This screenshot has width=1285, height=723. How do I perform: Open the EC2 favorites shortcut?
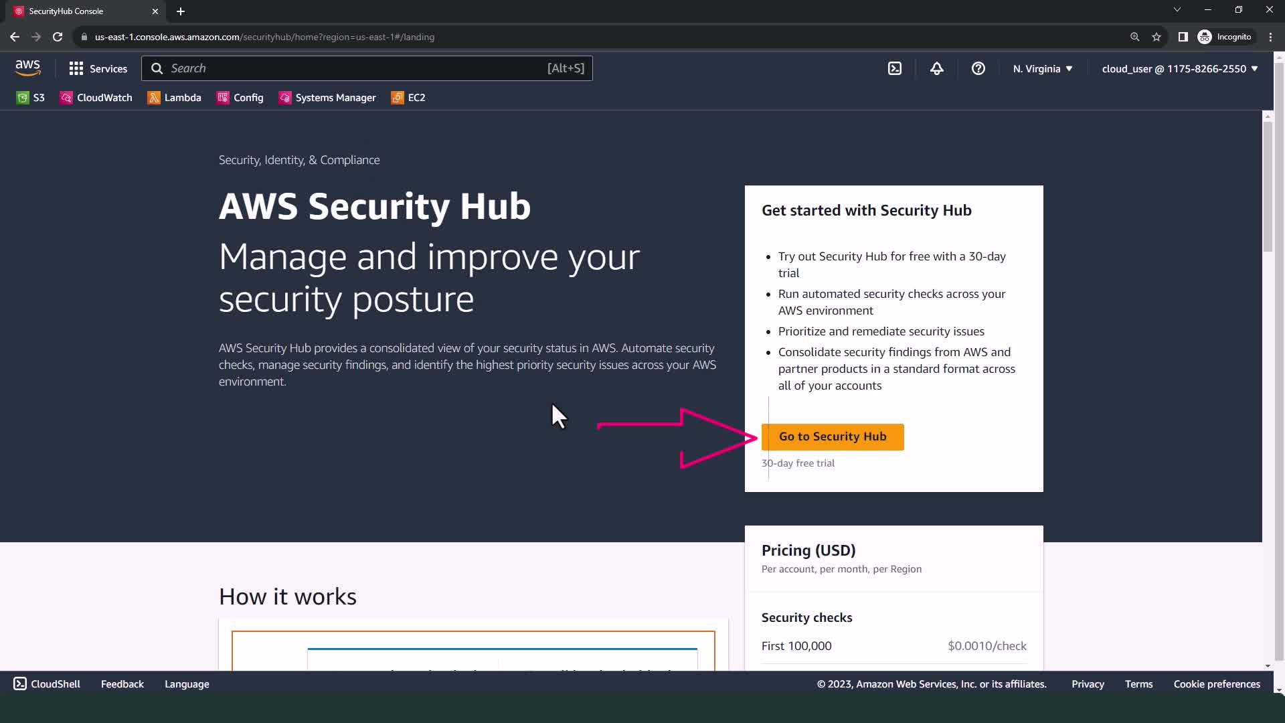pos(408,98)
